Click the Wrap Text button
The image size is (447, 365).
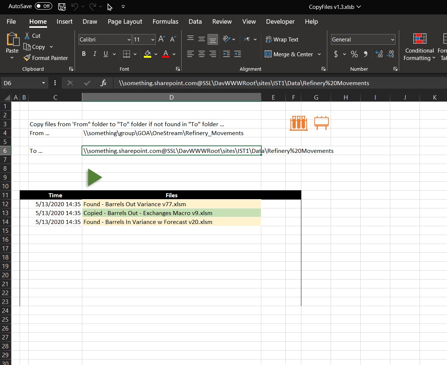point(282,39)
